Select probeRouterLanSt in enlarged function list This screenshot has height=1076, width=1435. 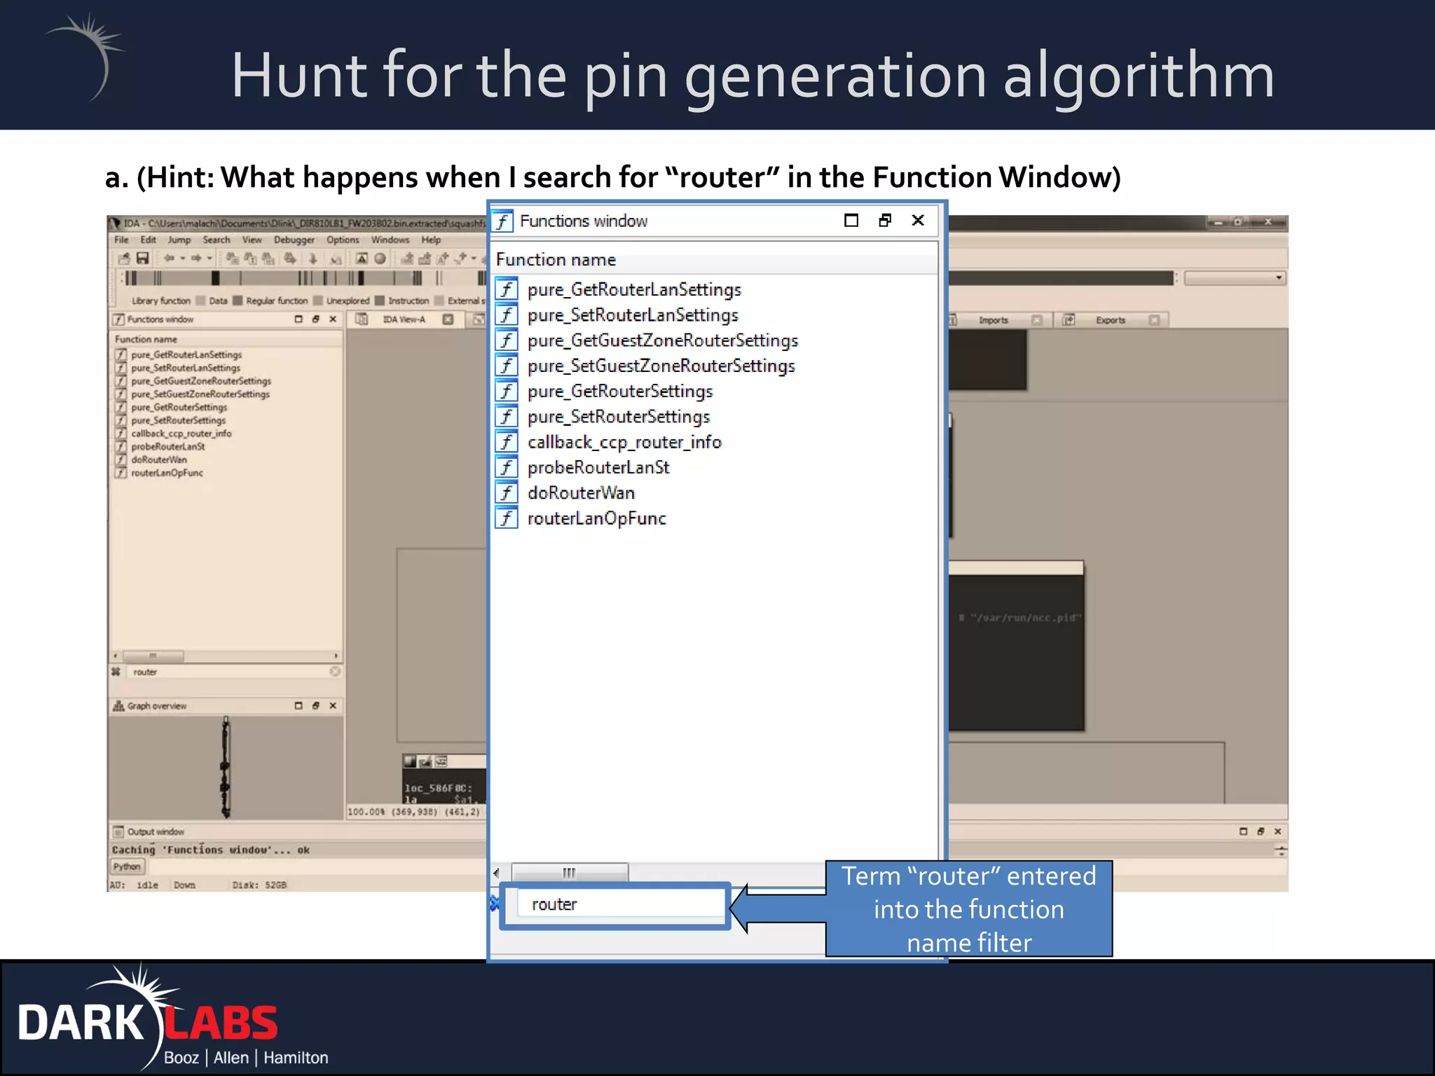pos(598,467)
